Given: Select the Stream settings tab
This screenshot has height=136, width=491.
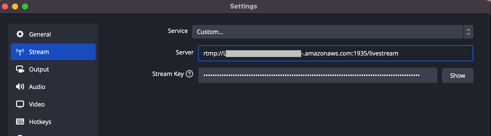Looking at the screenshot, I should [x=53, y=52].
